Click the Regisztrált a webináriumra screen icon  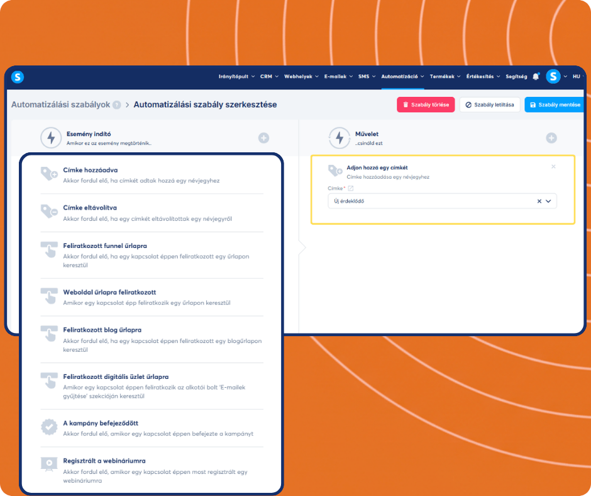point(49,465)
